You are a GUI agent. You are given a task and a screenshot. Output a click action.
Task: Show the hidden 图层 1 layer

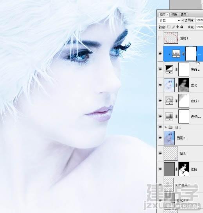point(160,38)
